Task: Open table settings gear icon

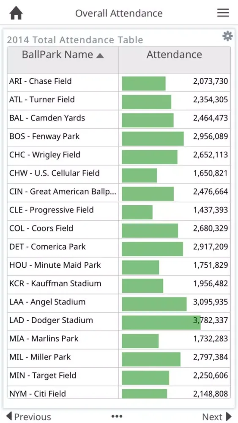Action: coord(227,36)
